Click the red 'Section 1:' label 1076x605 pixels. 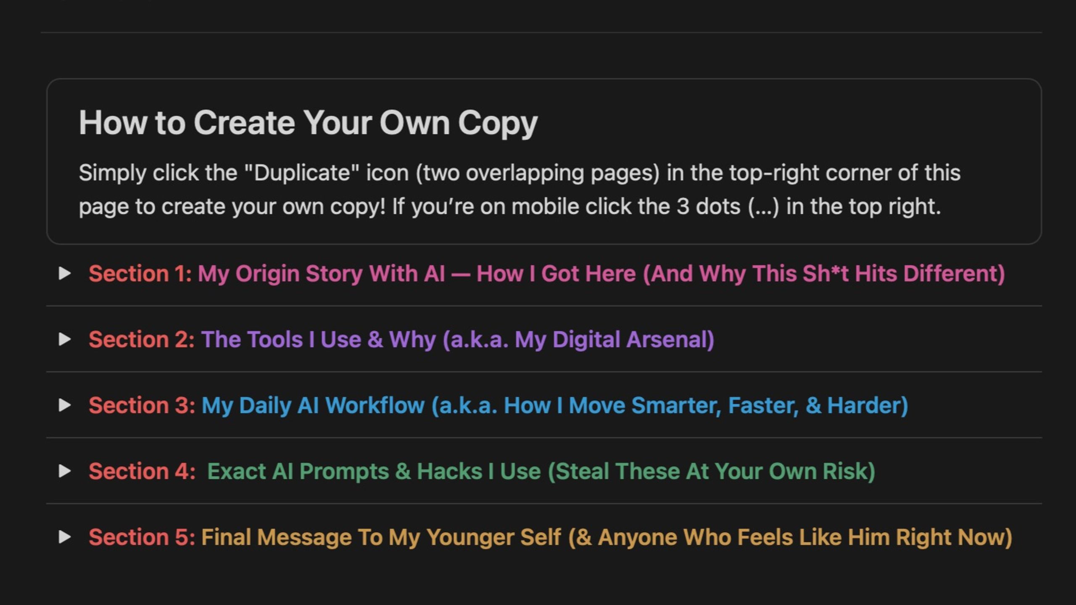click(140, 274)
